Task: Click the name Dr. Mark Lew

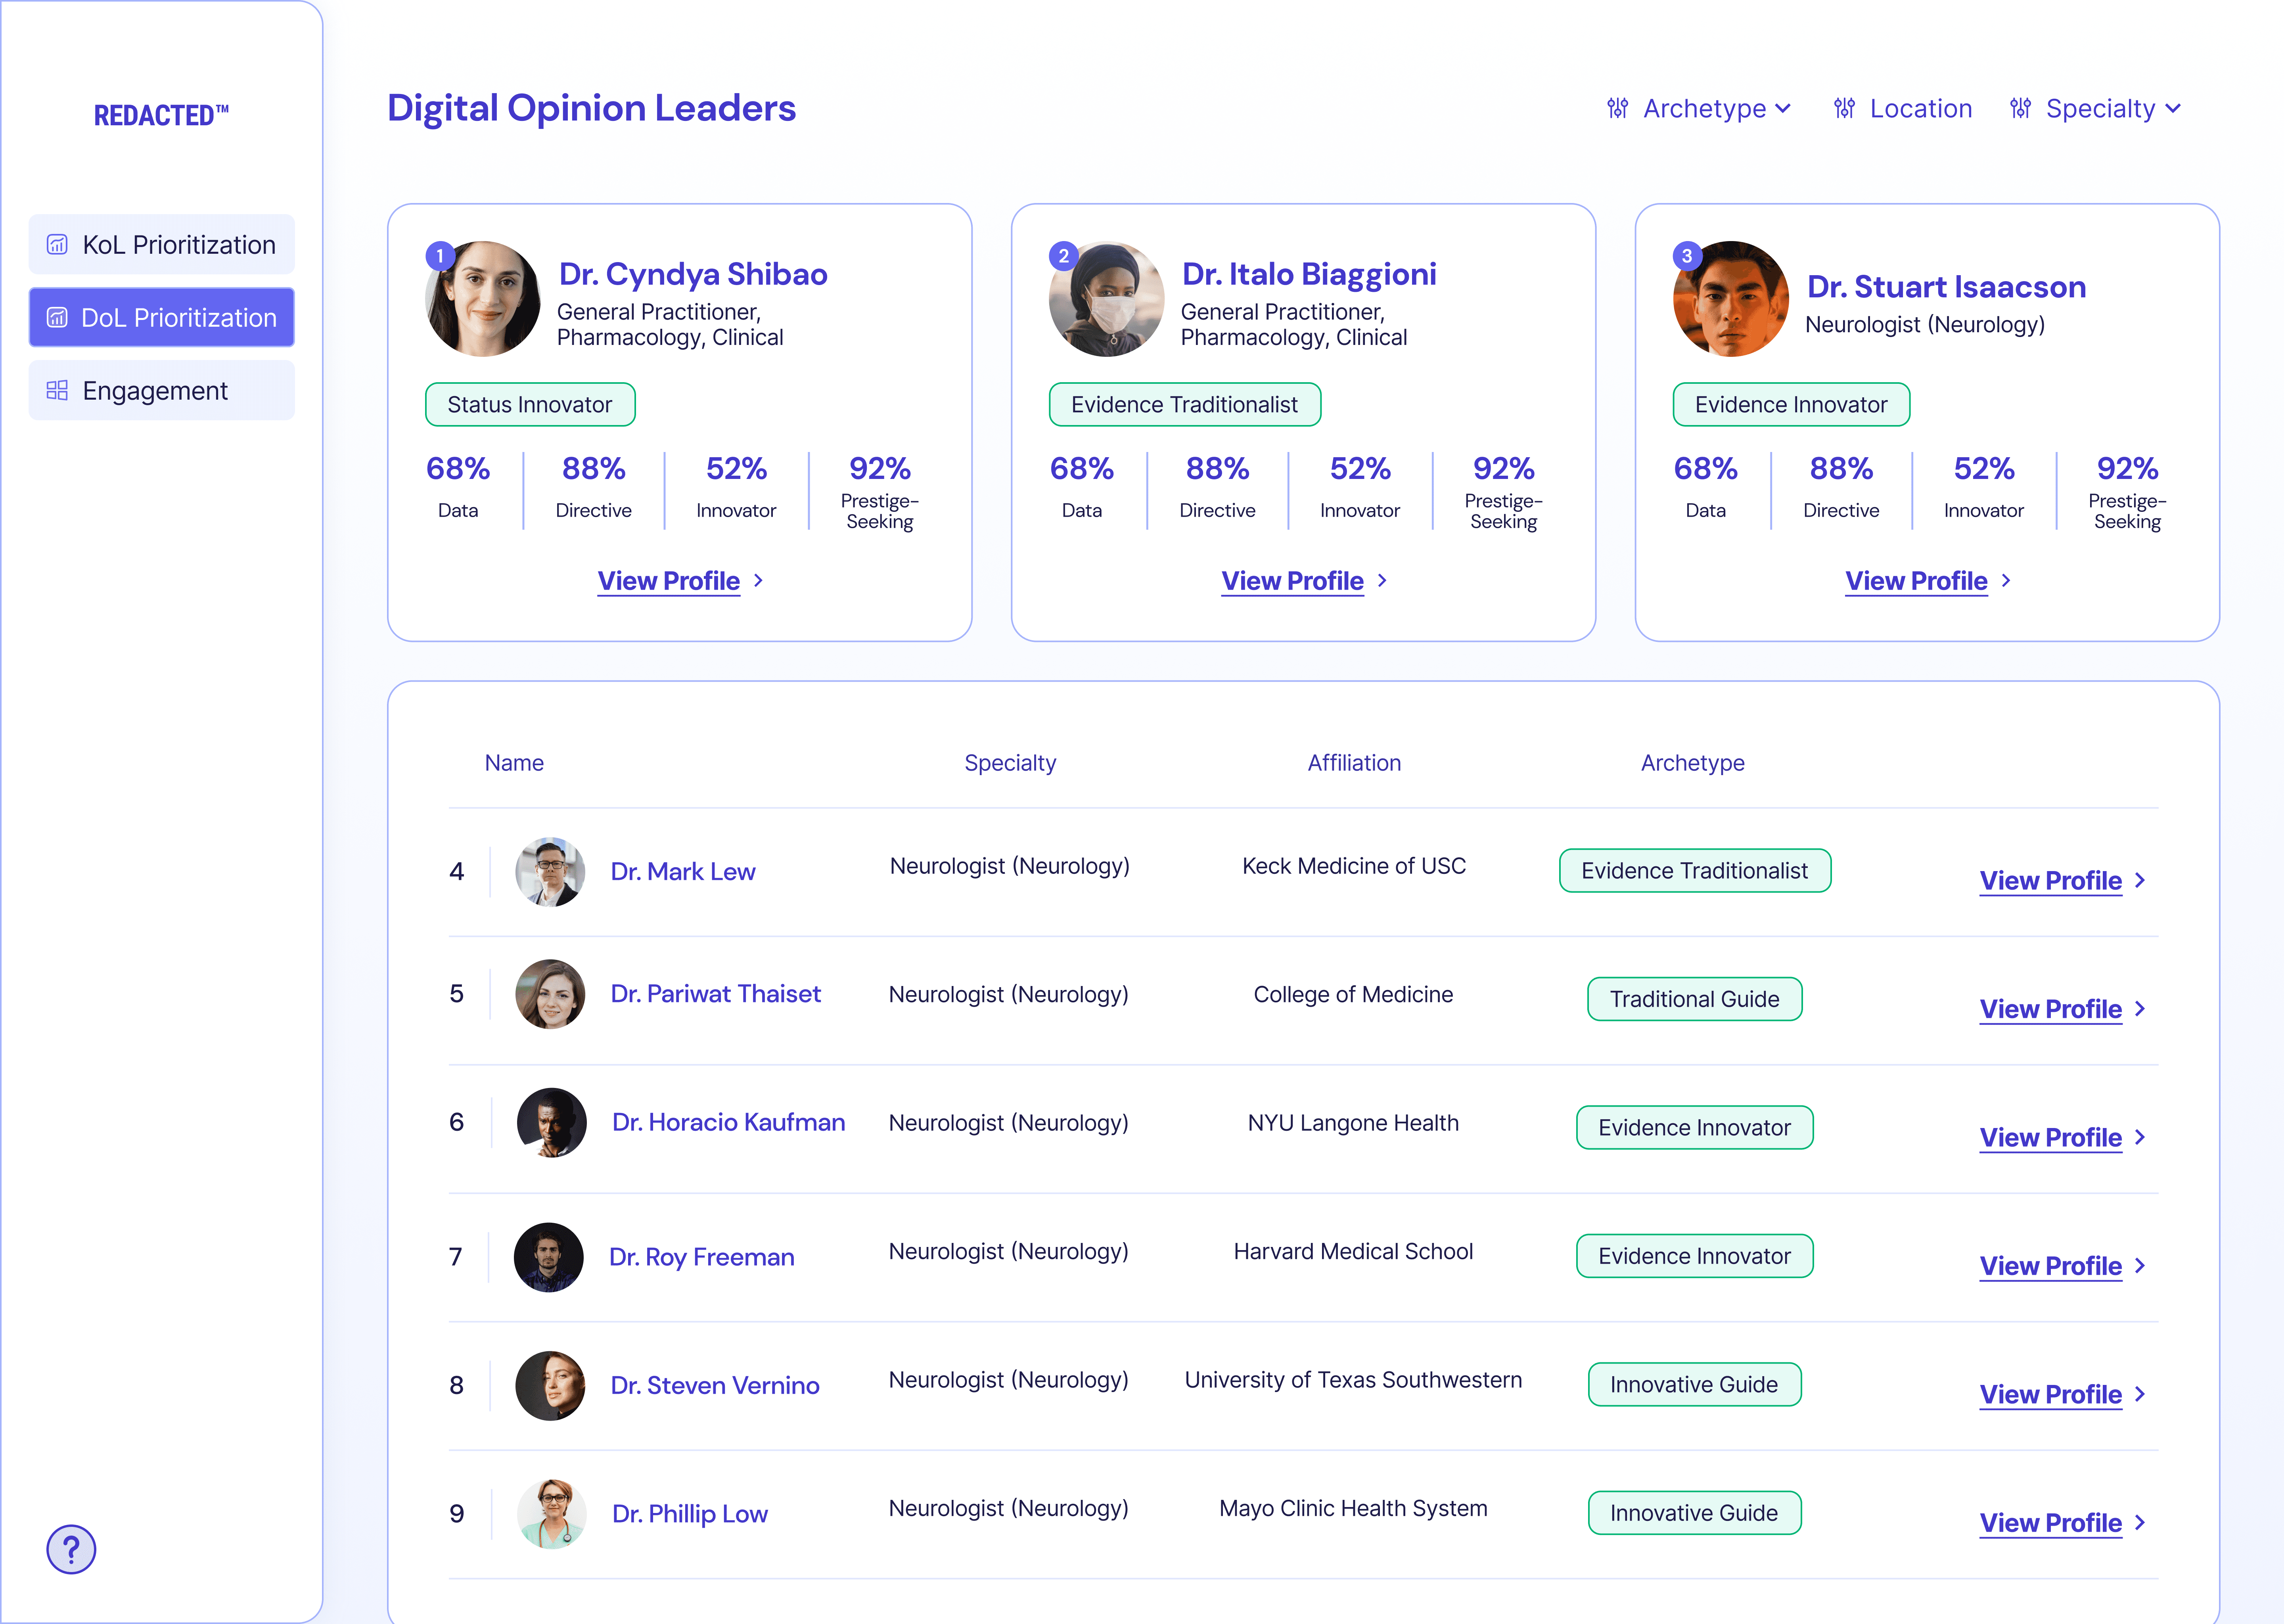Action: [683, 872]
